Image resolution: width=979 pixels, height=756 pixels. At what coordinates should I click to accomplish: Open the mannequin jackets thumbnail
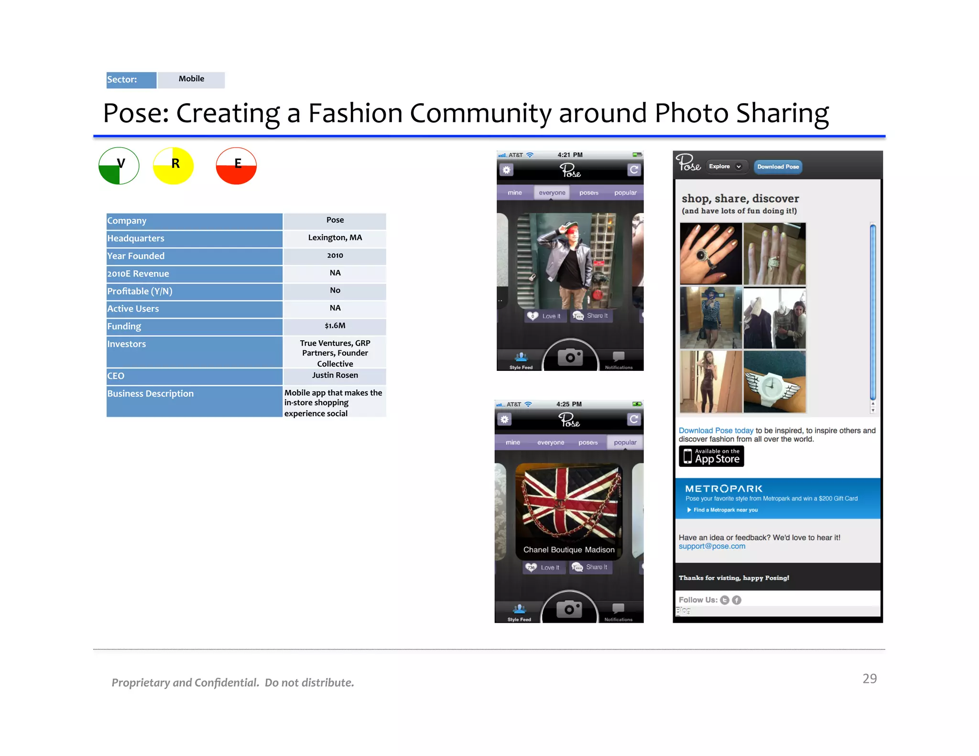point(774,318)
